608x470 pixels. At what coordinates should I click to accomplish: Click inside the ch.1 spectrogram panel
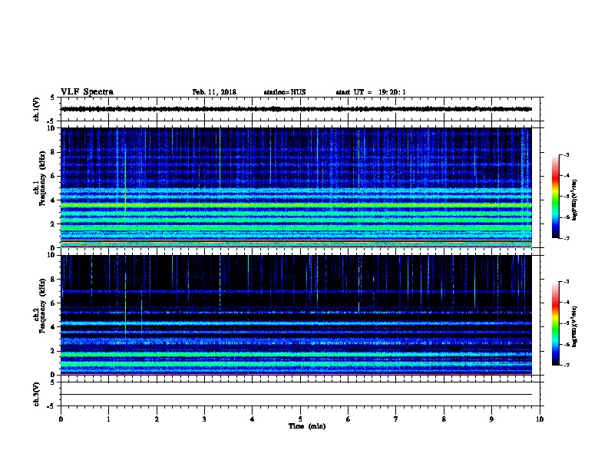(296, 187)
